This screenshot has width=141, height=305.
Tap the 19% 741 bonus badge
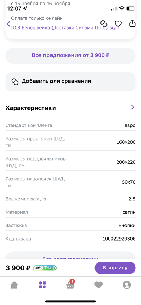(x=45, y=268)
